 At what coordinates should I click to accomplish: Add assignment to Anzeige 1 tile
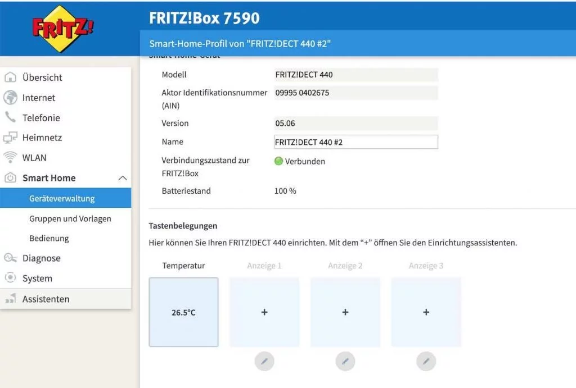coord(264,312)
